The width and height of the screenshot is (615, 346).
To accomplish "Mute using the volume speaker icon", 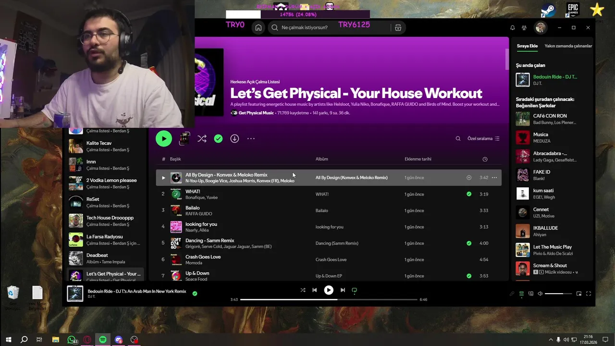I will click(x=540, y=294).
